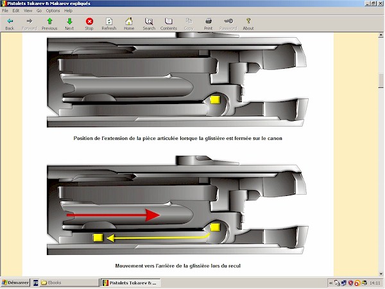The image size is (385, 289).
Task: Click the red shield tray icon
Action: (x=350, y=283)
